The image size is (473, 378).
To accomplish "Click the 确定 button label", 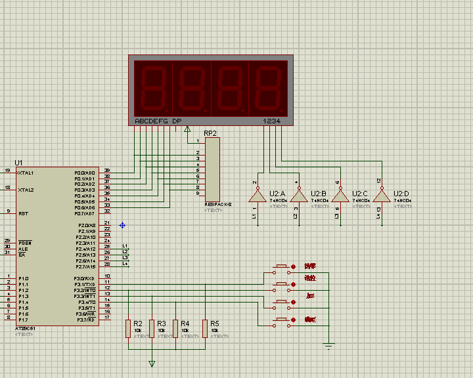I will coord(310,320).
